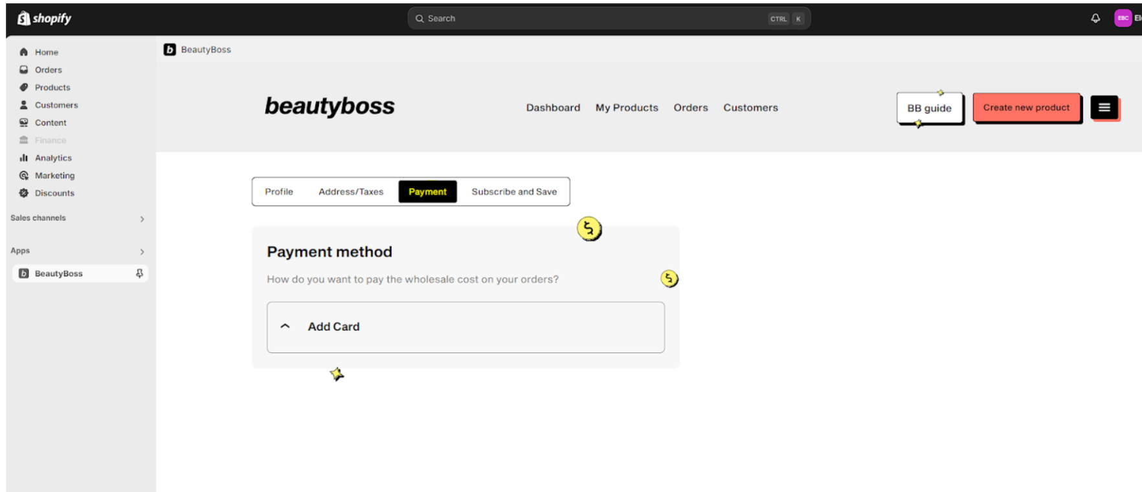The image size is (1142, 492).
Task: Go to Dashboard in top navigation
Action: click(553, 107)
